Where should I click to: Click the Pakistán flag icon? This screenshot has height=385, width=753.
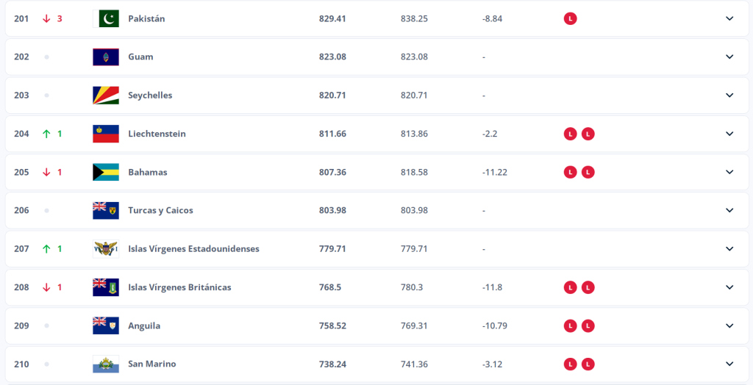pos(106,18)
